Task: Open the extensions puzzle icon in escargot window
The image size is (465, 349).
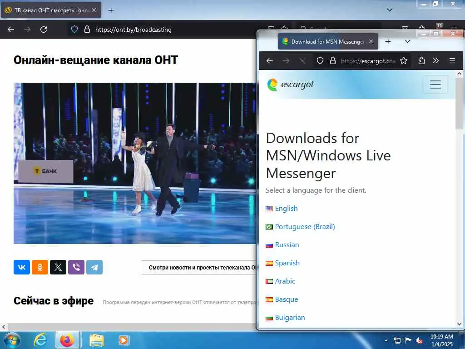Action: click(x=421, y=61)
